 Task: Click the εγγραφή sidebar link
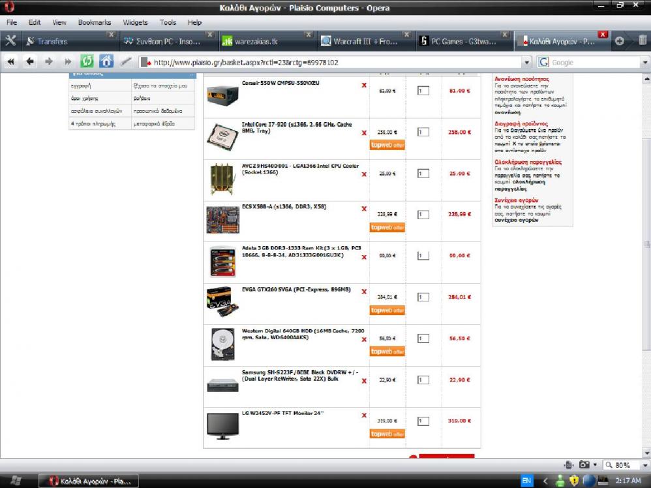[81, 86]
